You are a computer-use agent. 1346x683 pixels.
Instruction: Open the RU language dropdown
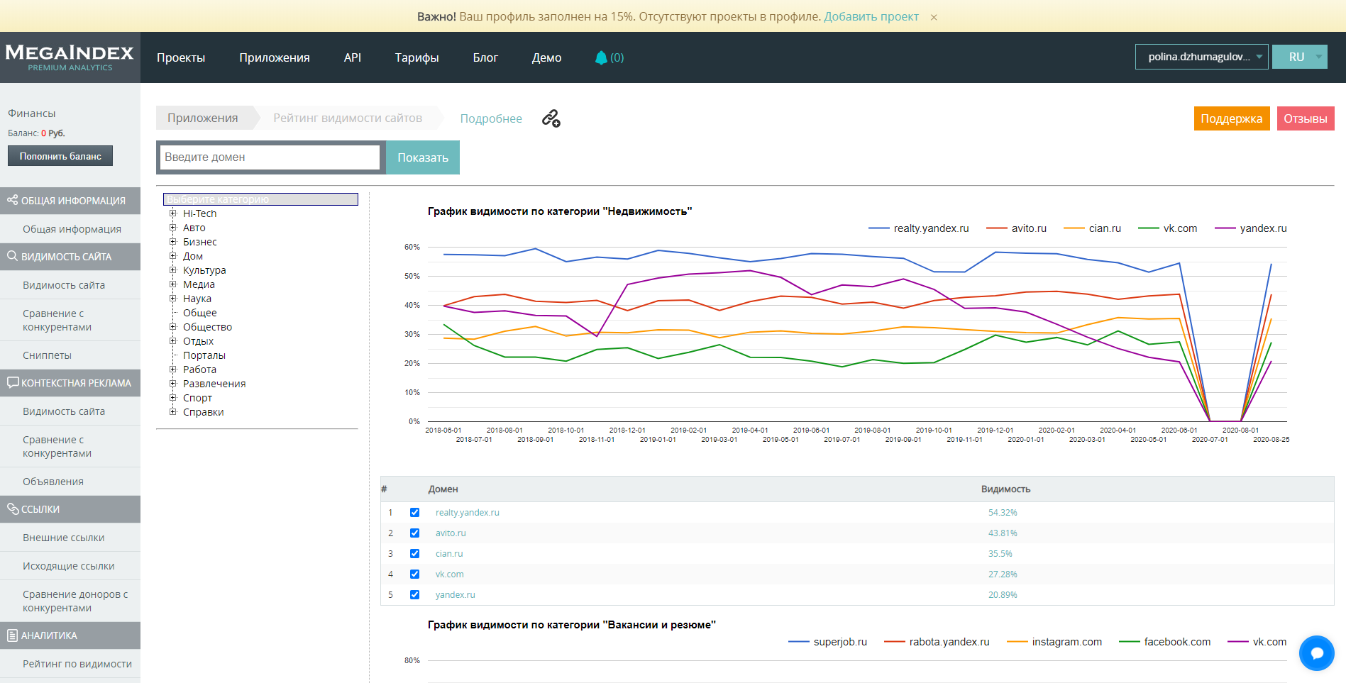pos(1299,57)
